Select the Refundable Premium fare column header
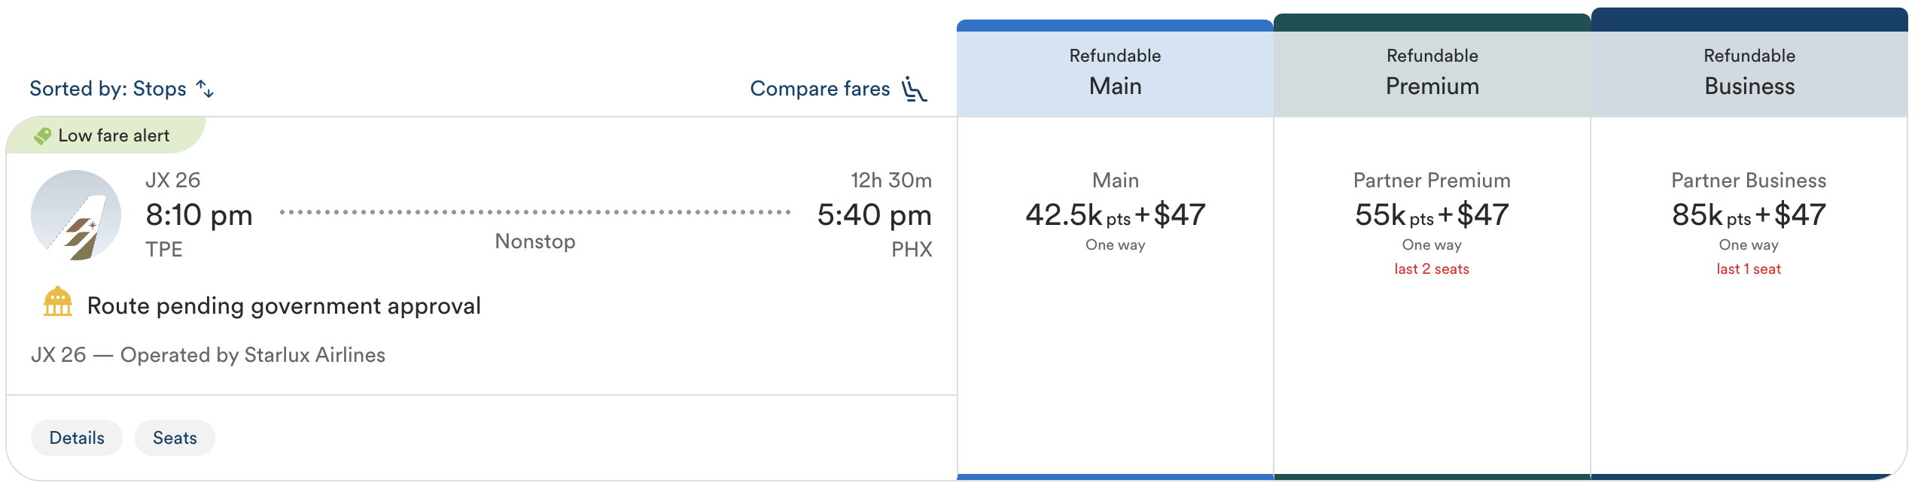Viewport: 1915px width, 489px height. pos(1432,72)
